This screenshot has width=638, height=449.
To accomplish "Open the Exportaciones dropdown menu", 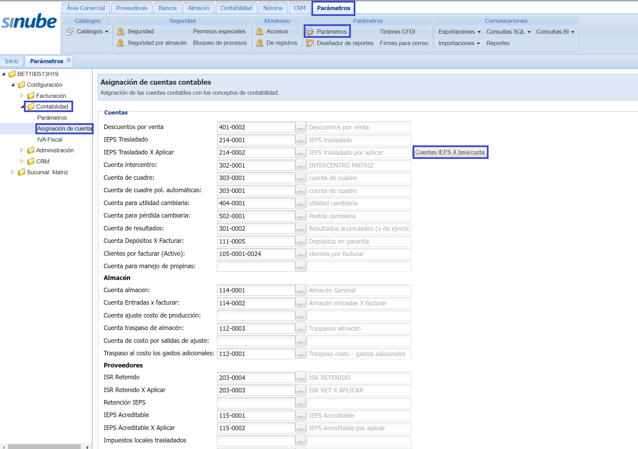I will point(459,32).
